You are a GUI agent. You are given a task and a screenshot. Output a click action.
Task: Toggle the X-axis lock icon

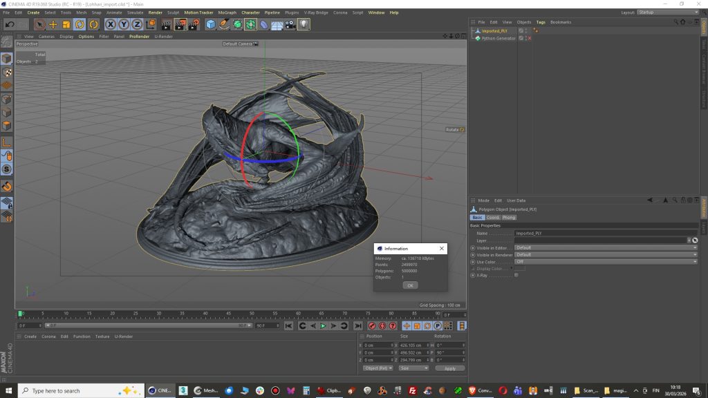pos(110,24)
